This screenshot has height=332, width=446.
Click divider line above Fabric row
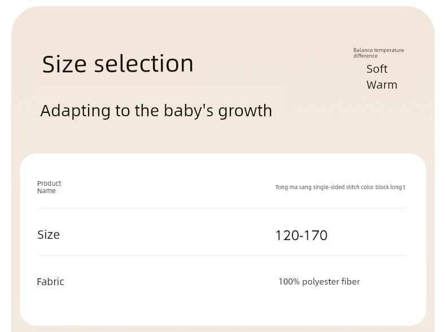pos(222,255)
